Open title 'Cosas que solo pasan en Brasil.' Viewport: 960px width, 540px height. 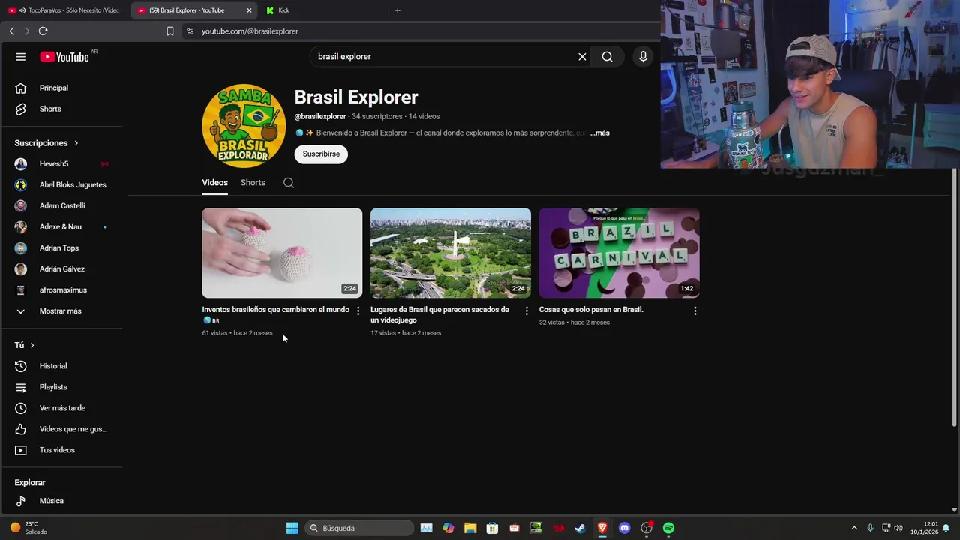pyautogui.click(x=591, y=310)
